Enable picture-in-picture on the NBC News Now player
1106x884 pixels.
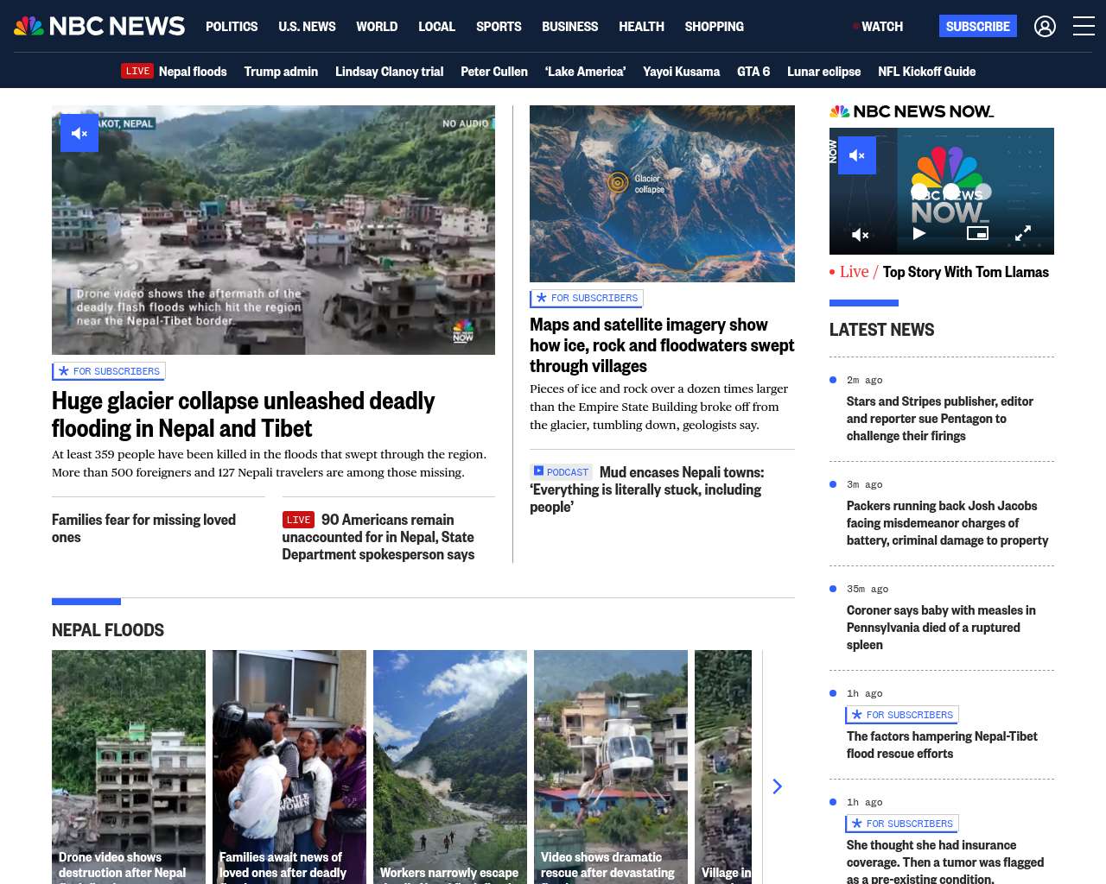[977, 233]
